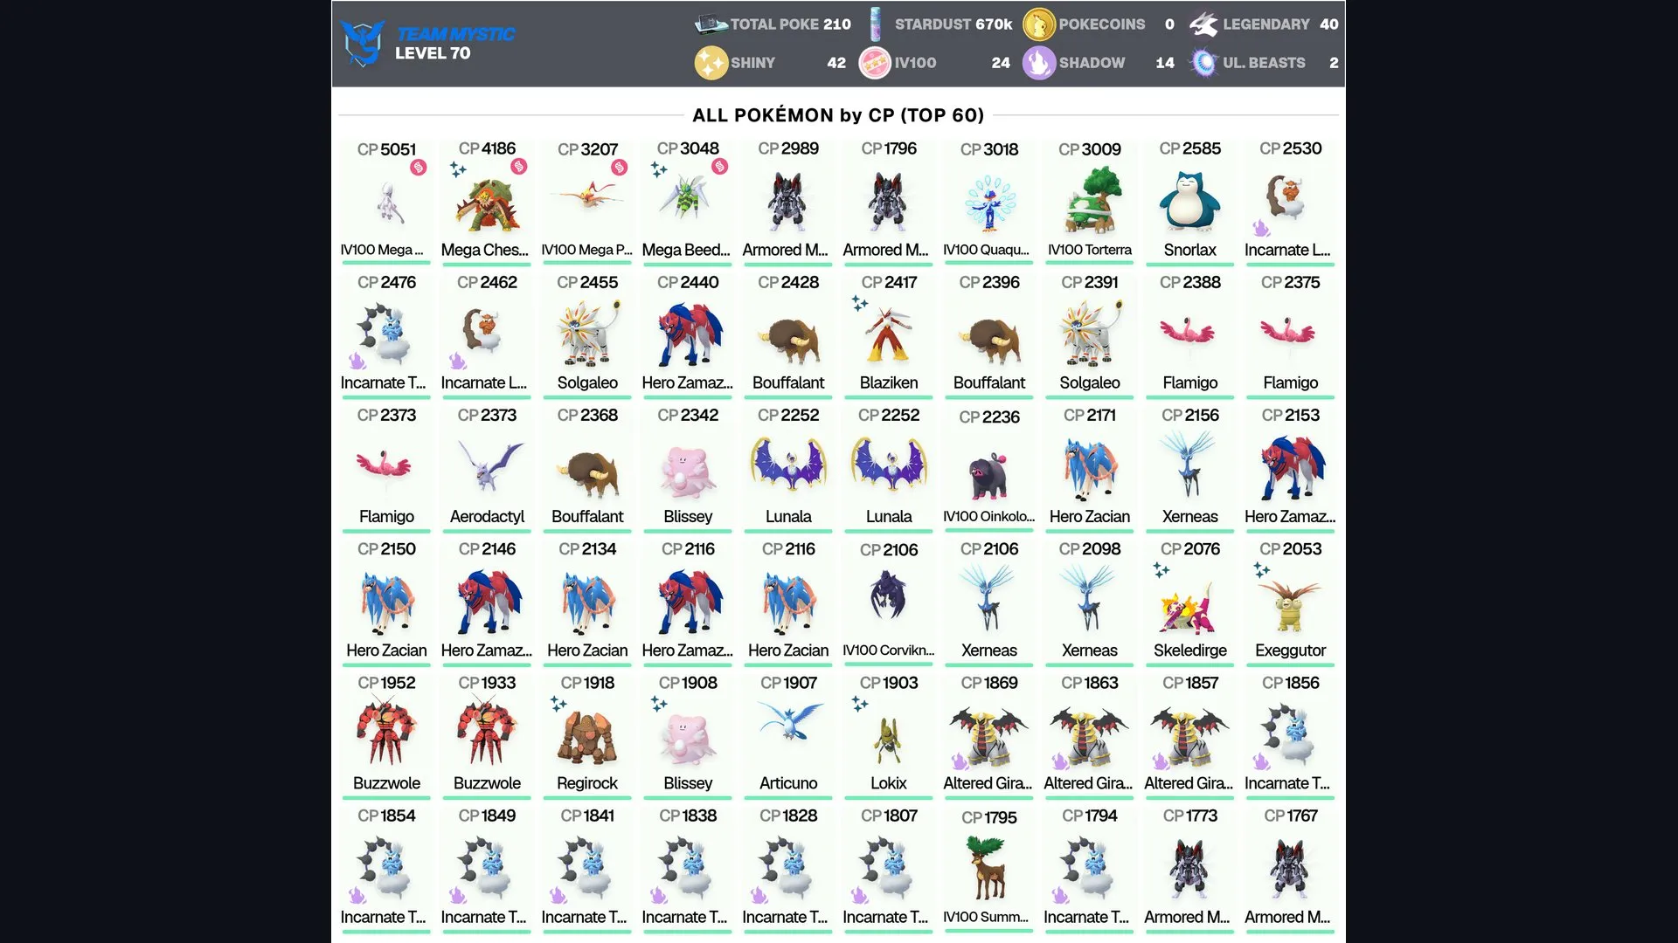Click the Stardust bottle icon

click(x=875, y=24)
